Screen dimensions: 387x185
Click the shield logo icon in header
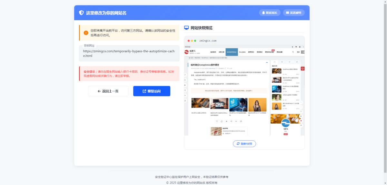(x=81, y=13)
